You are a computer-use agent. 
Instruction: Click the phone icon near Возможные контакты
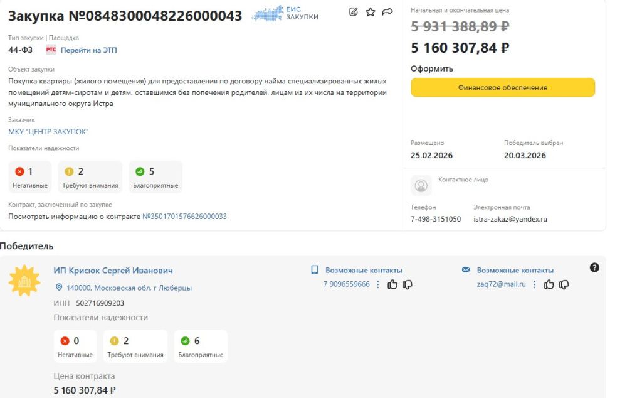pyautogui.click(x=315, y=268)
